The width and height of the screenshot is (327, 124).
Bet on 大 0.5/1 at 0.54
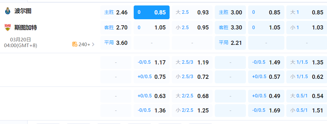306,96
